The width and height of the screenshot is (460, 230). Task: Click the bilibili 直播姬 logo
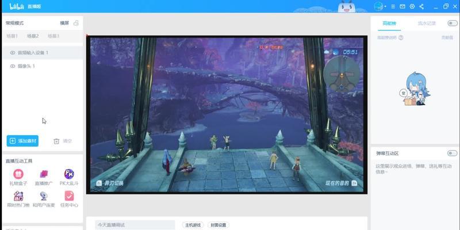click(x=25, y=6)
